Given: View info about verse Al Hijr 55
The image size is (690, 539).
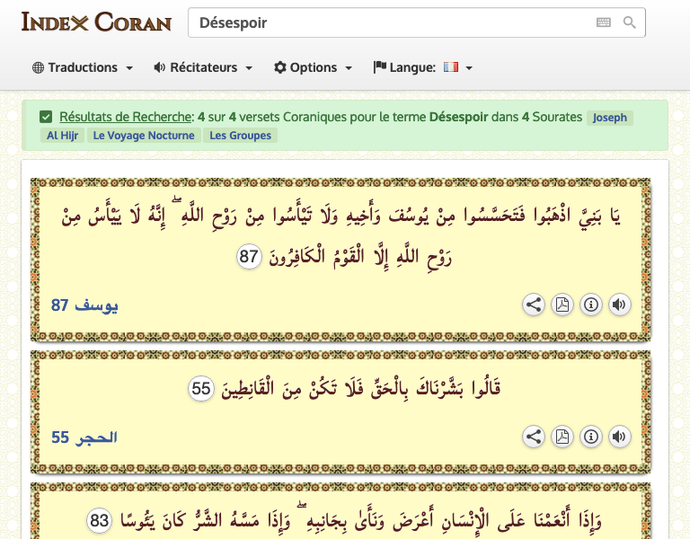Looking at the screenshot, I should click(x=591, y=437).
